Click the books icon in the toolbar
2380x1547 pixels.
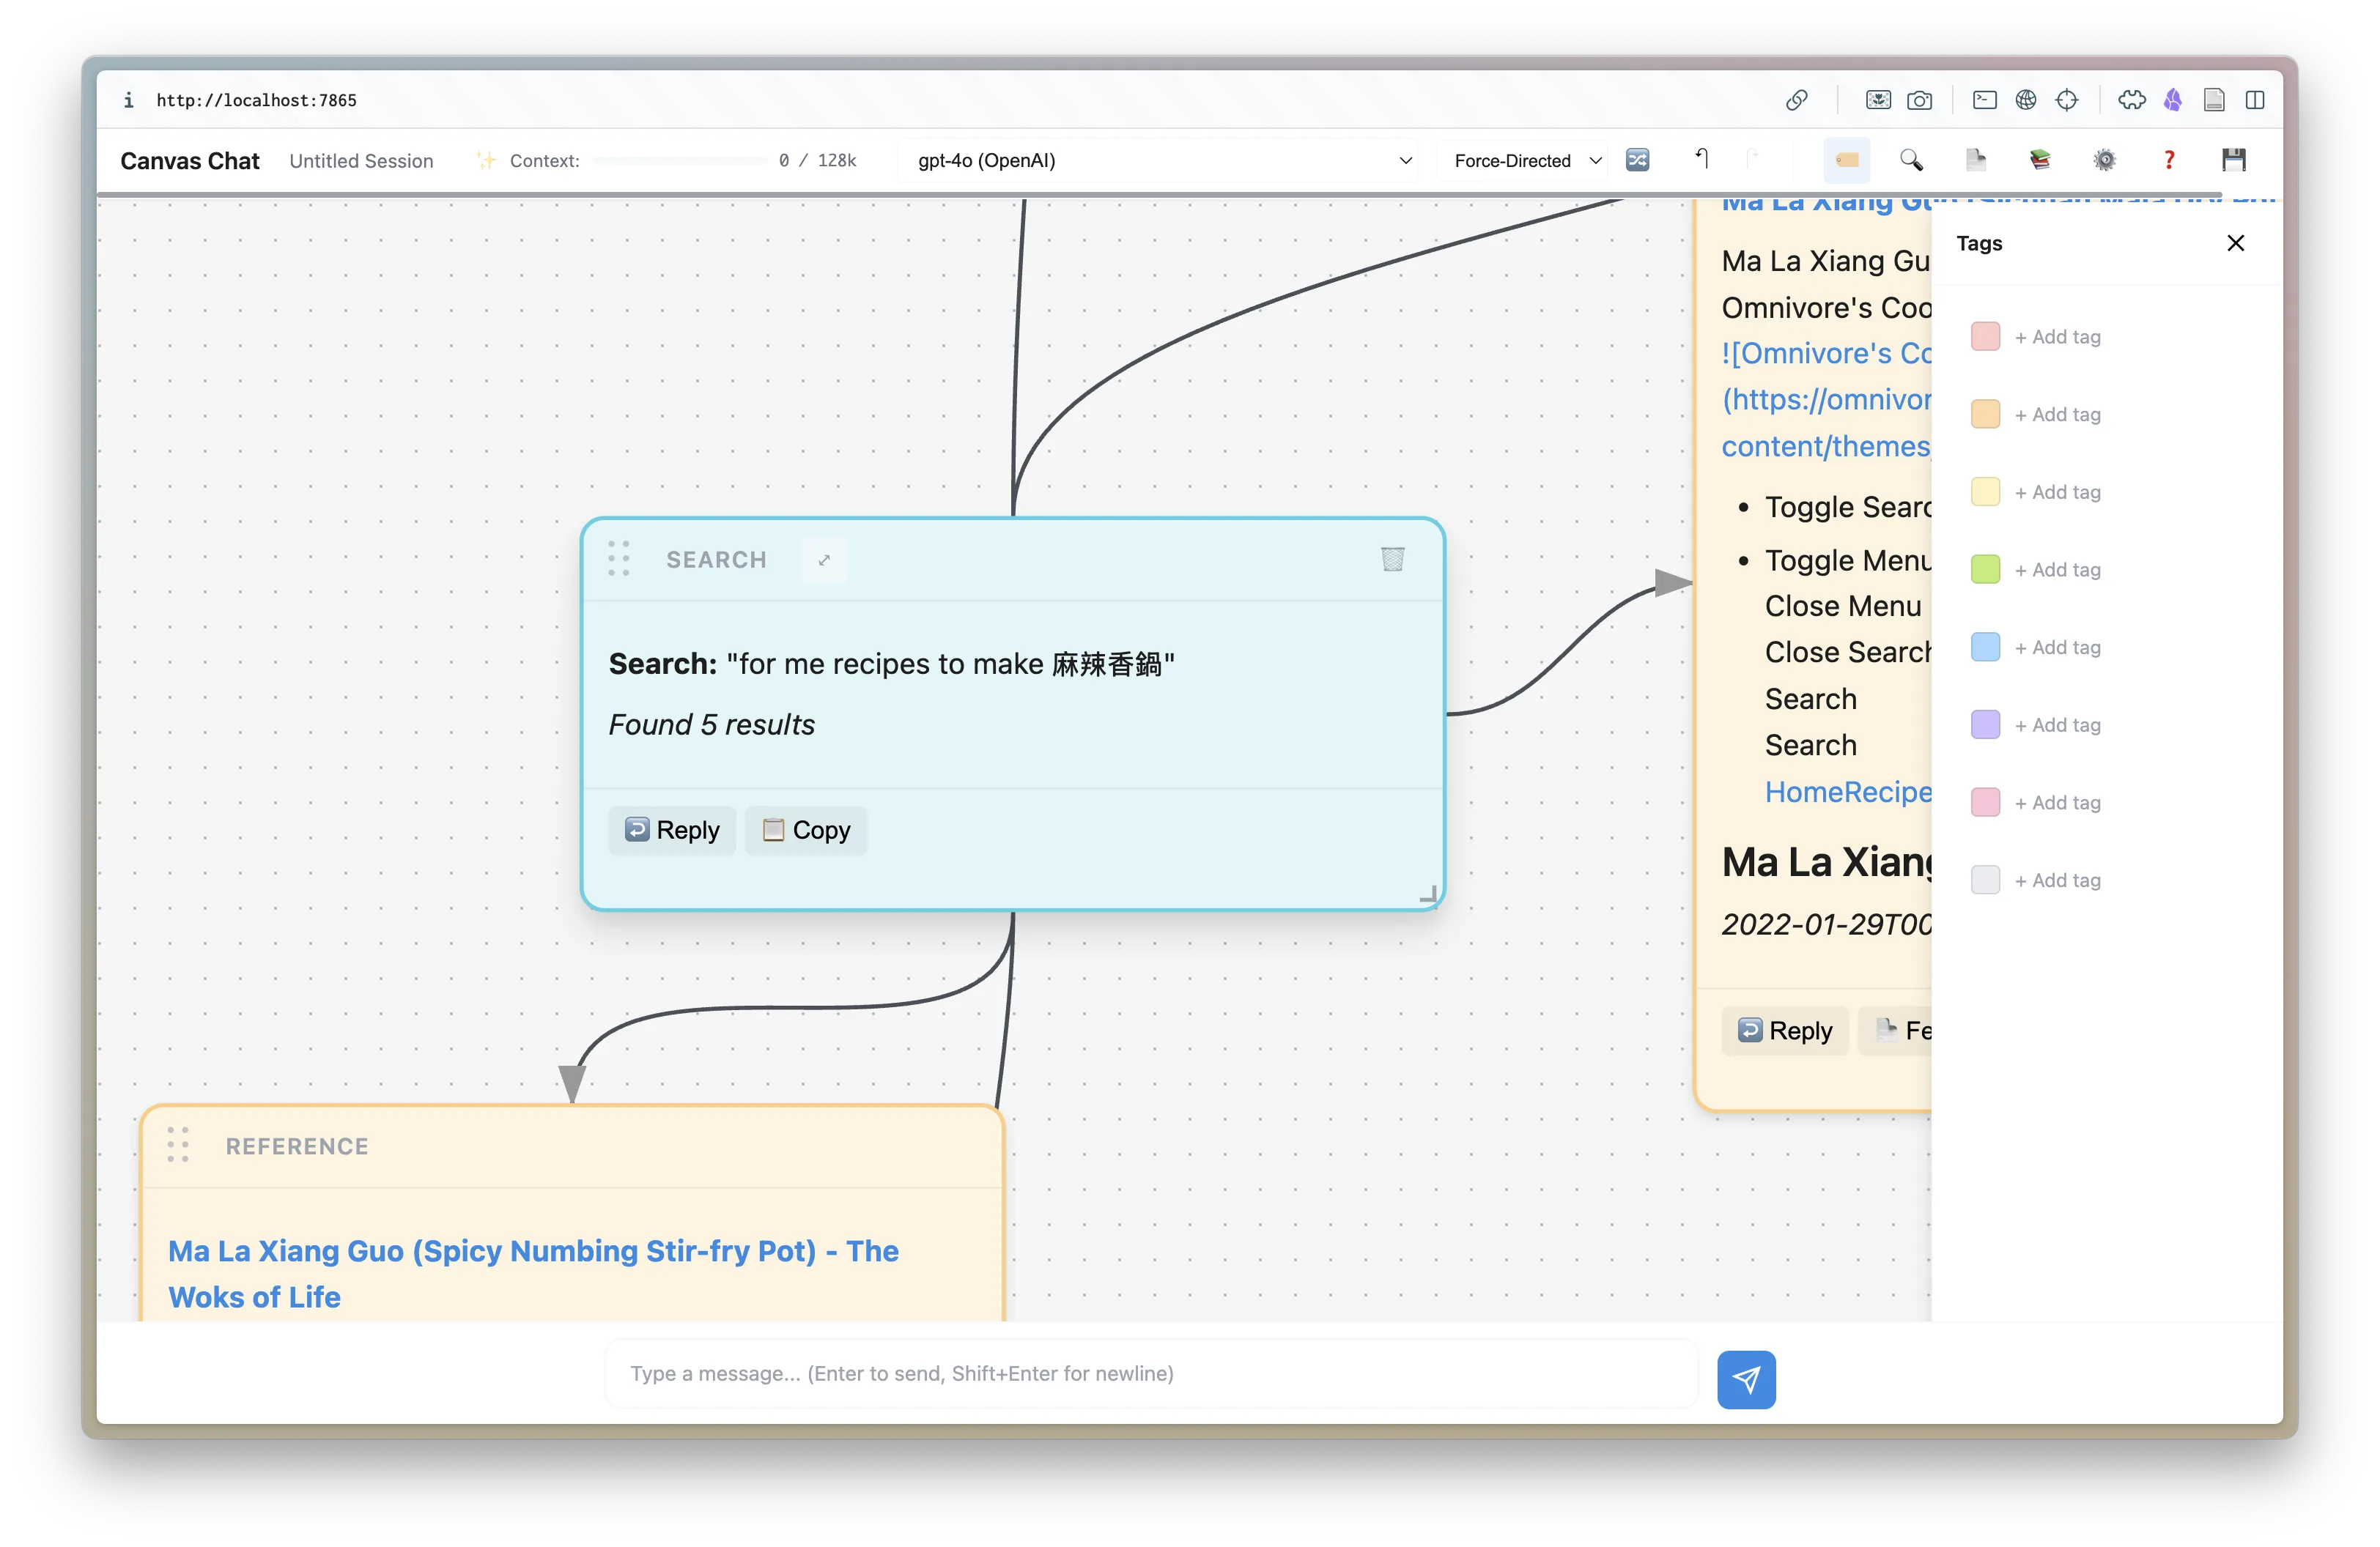(2040, 160)
